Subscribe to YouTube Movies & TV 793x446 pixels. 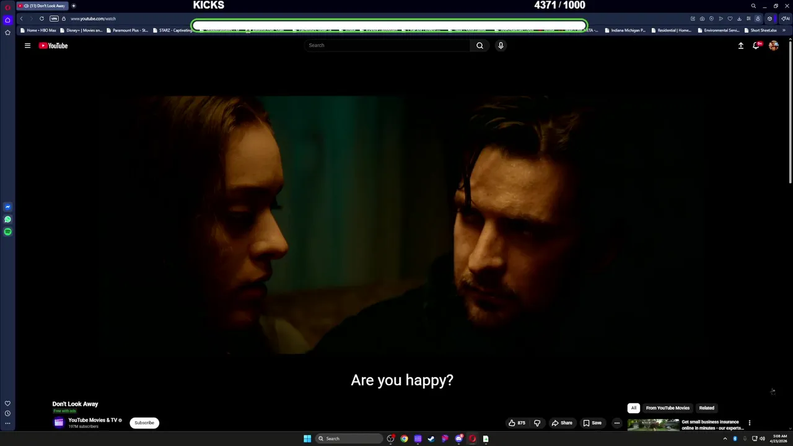[144, 423]
